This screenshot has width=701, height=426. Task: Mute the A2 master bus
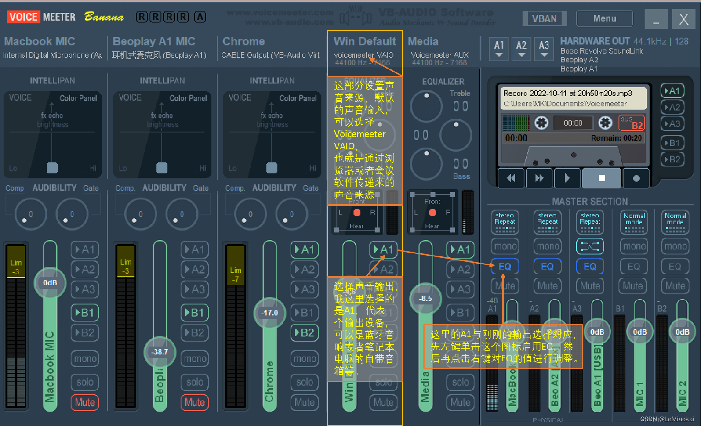tap(548, 286)
